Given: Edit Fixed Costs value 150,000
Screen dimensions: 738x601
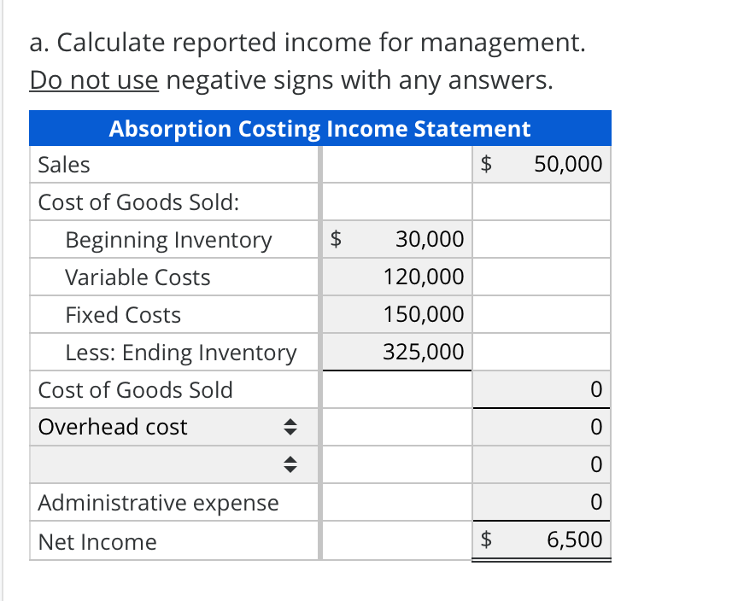Looking at the screenshot, I should pos(397,314).
